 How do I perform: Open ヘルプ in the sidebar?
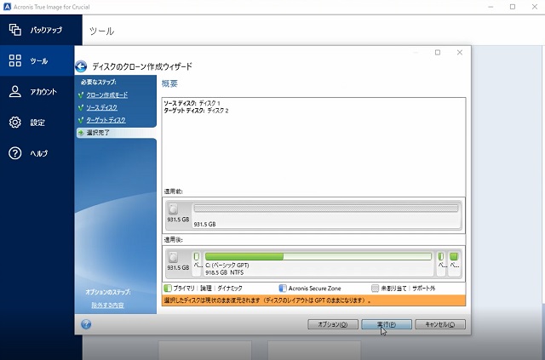click(x=37, y=153)
